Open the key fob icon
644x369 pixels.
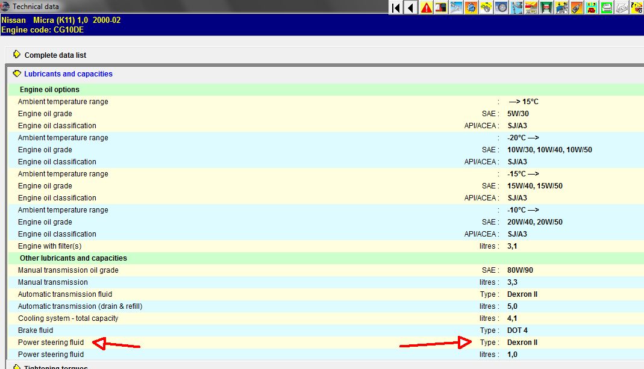tap(577, 7)
